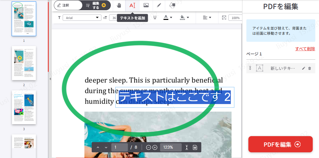Click the total page count 8
Screen dimensions: 319x158
[136, 147]
